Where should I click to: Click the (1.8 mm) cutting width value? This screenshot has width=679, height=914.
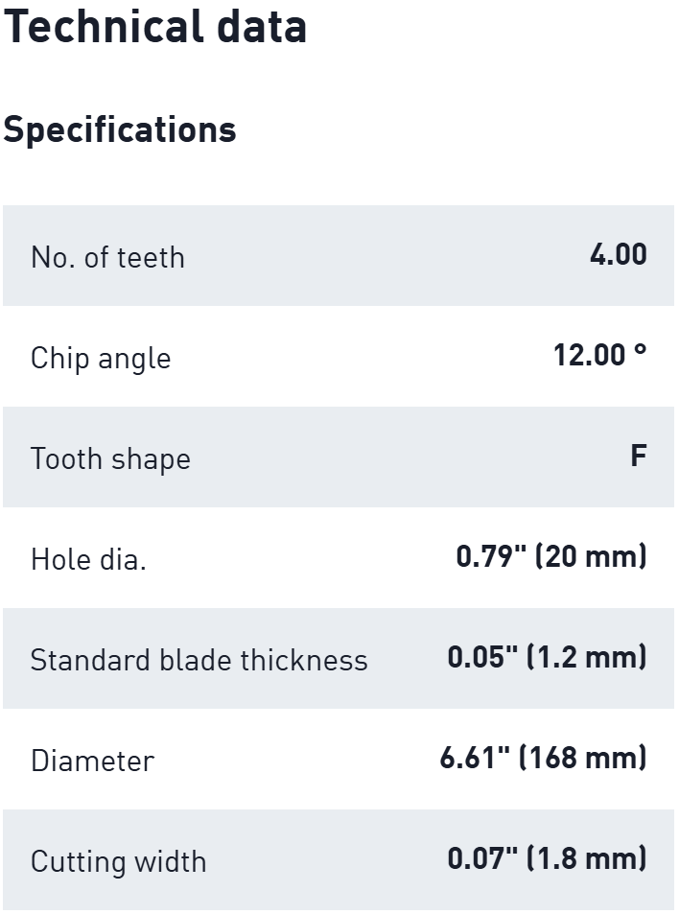click(586, 859)
